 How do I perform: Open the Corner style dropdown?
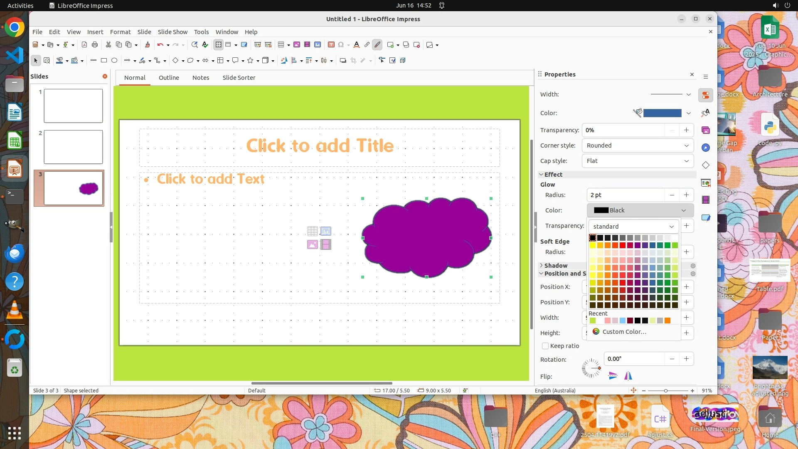click(x=638, y=146)
